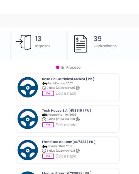Click the gear icon for Rosa De Cardales
The height and width of the screenshot is (174, 139).
(78, 88)
